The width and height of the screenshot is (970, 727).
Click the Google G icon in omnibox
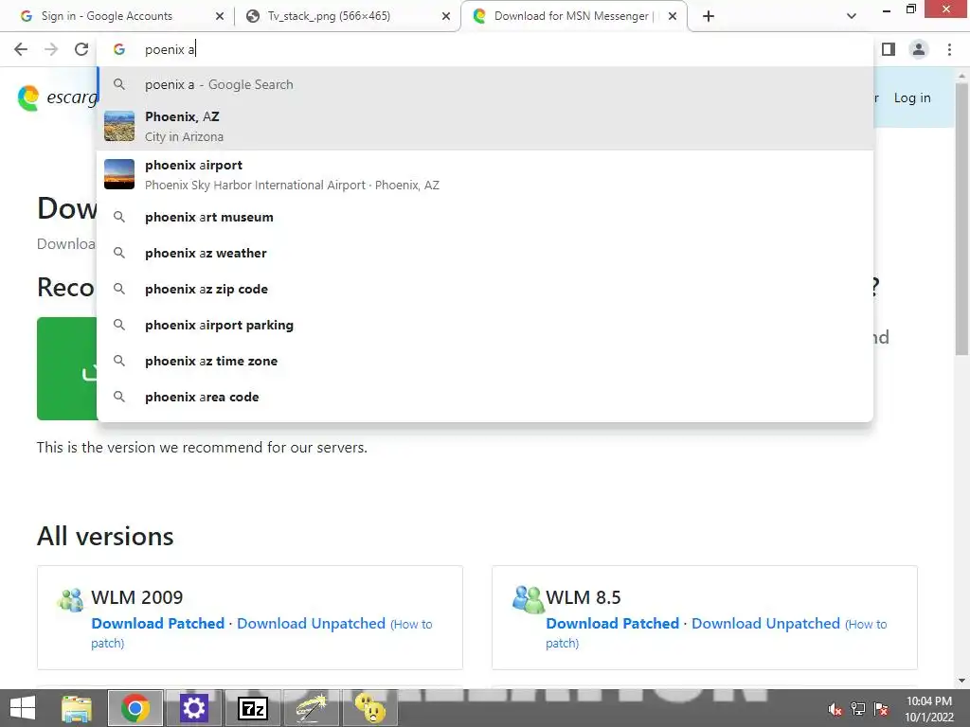(x=119, y=49)
